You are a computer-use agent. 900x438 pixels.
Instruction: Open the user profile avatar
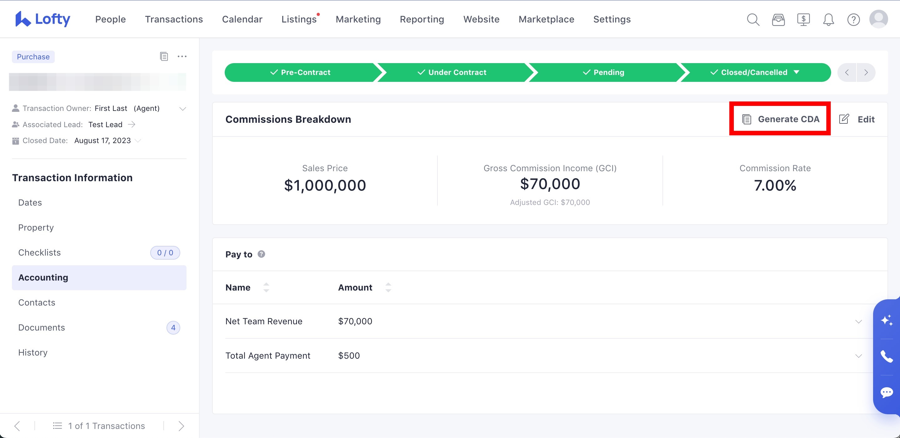click(879, 19)
